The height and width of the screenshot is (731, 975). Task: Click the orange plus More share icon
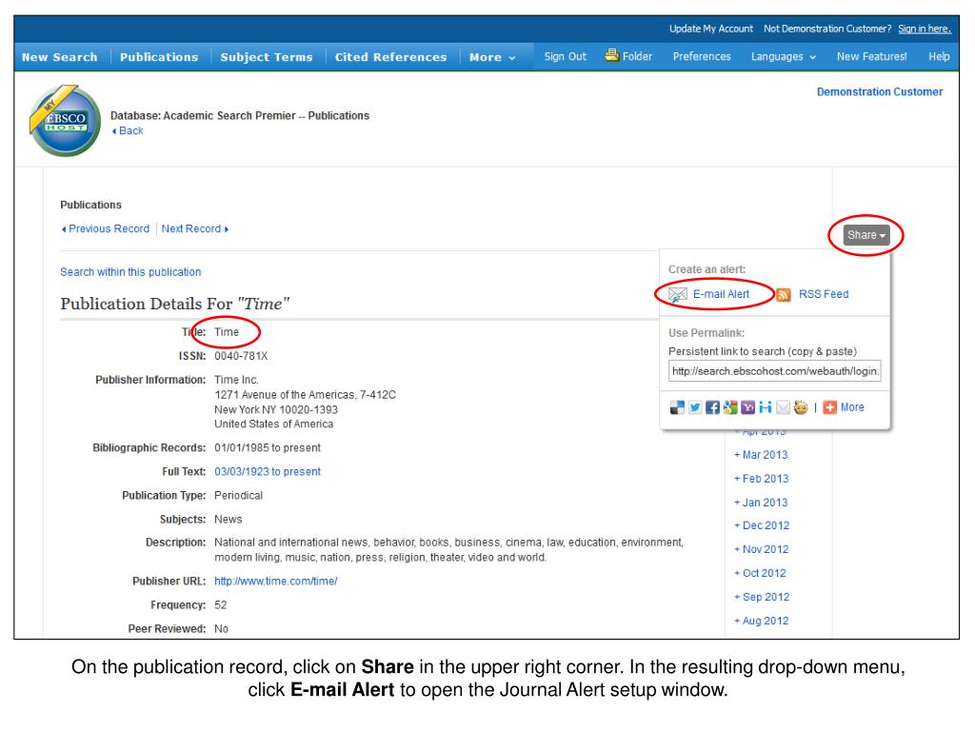coord(829,407)
